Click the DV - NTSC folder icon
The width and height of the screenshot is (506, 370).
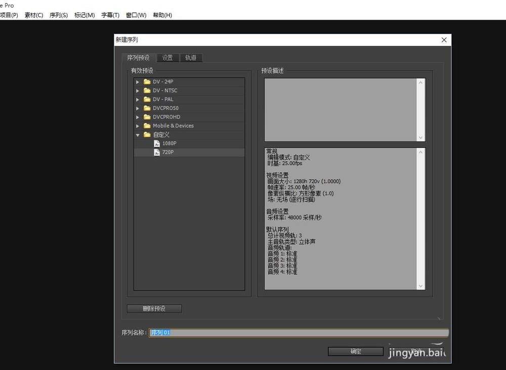click(147, 91)
